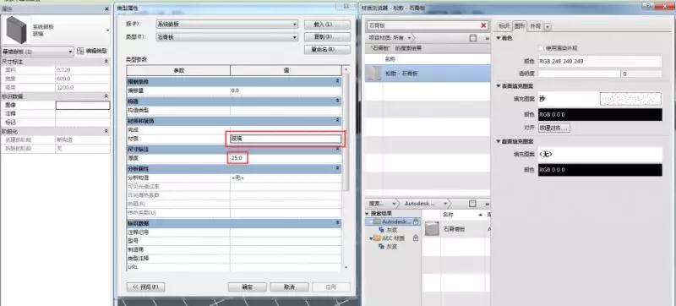
Task: Click the 确定 OK button
Action: tap(247, 287)
